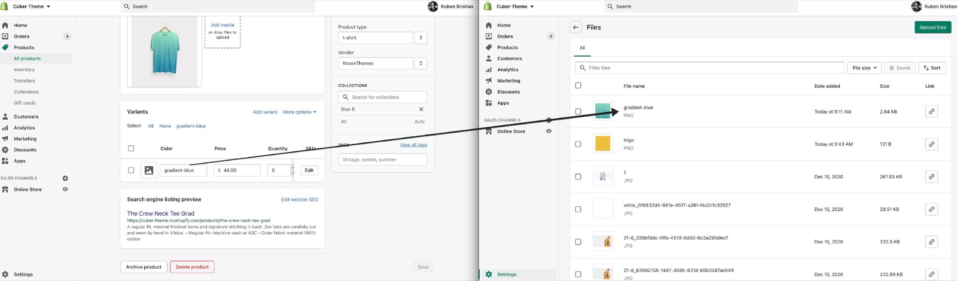Tick checkbox for white_016832d4 file

(578, 209)
